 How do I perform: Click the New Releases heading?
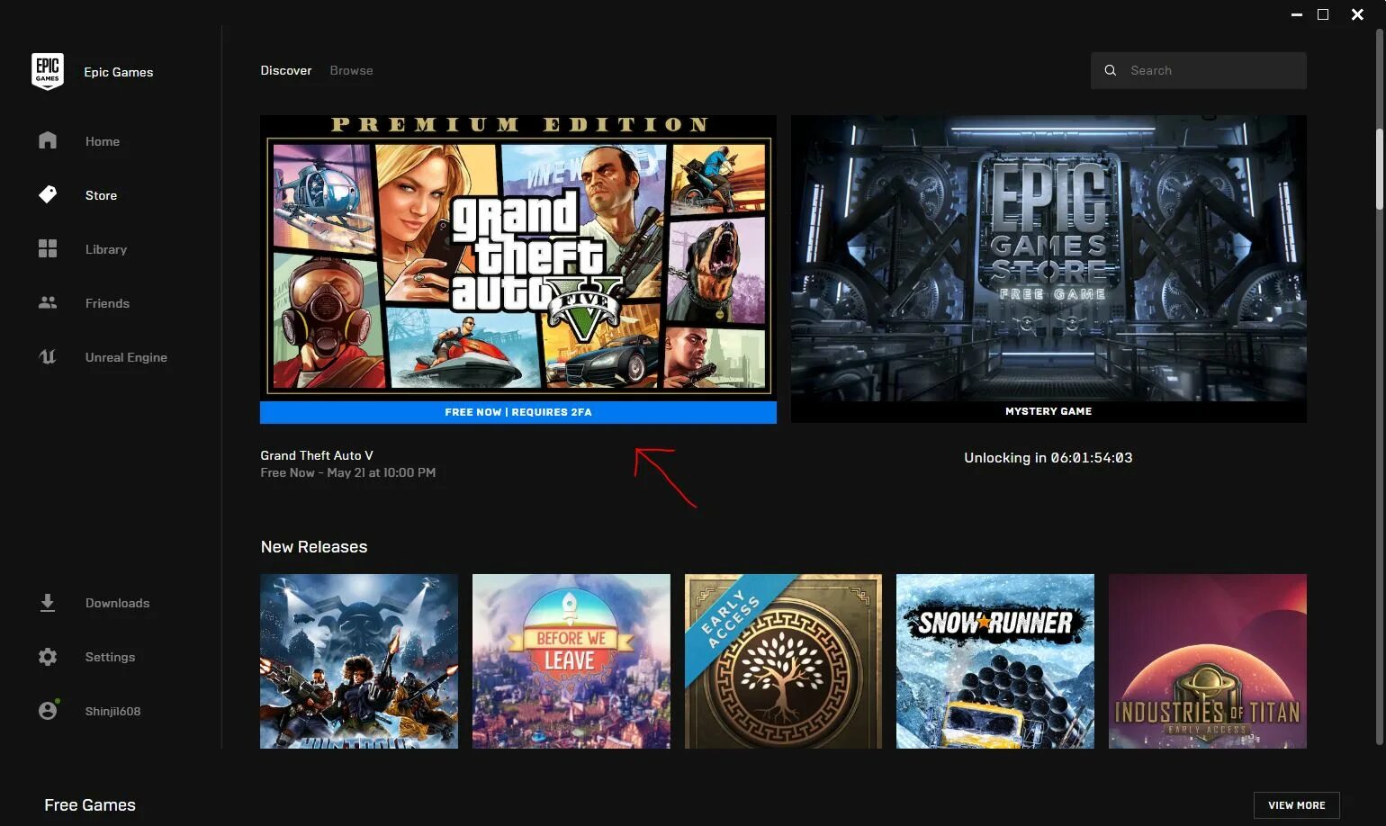314,547
